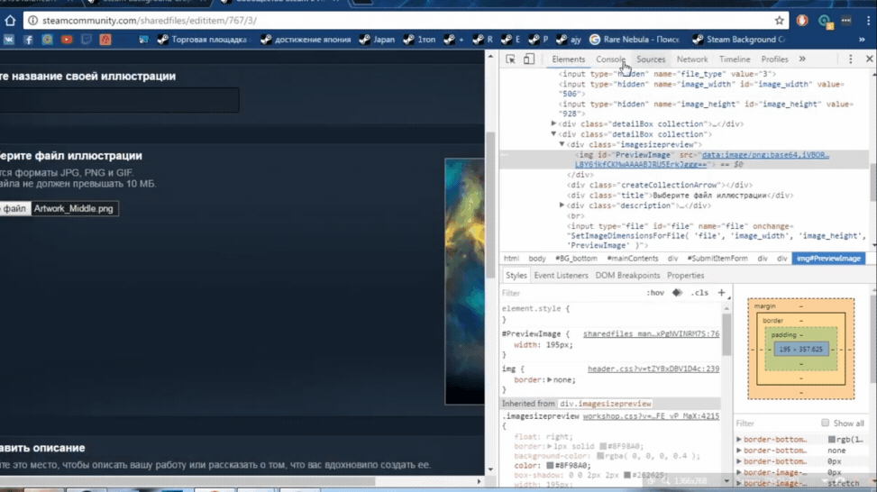Screen dimensions: 877x492
Task: Open the достижение япония bookmark
Action: point(306,40)
